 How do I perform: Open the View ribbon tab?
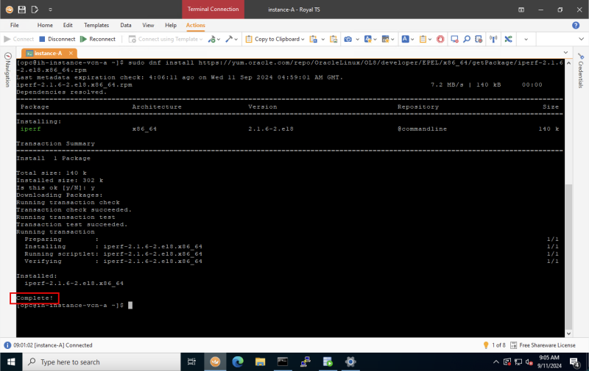pyautogui.click(x=148, y=25)
